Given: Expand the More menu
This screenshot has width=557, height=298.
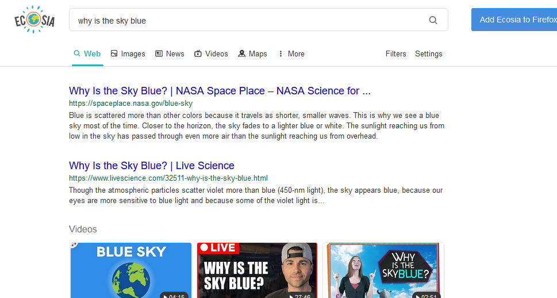Looking at the screenshot, I should click(291, 54).
